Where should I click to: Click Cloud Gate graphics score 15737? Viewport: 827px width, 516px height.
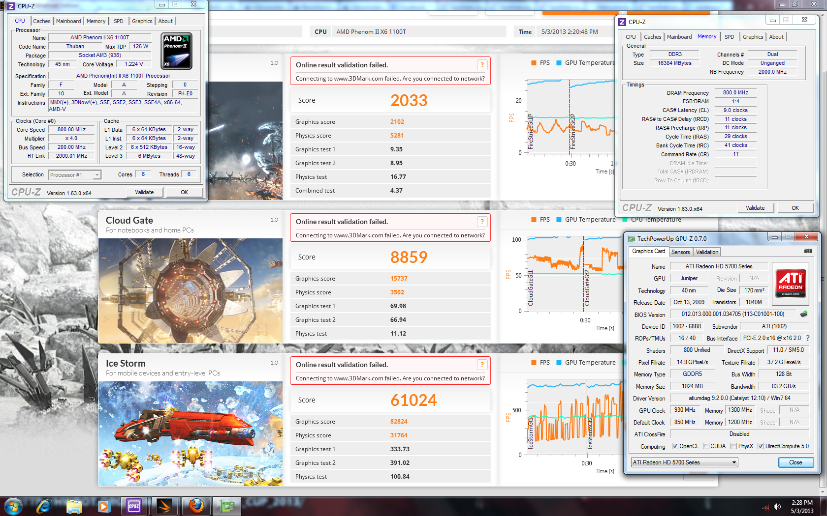click(x=399, y=279)
